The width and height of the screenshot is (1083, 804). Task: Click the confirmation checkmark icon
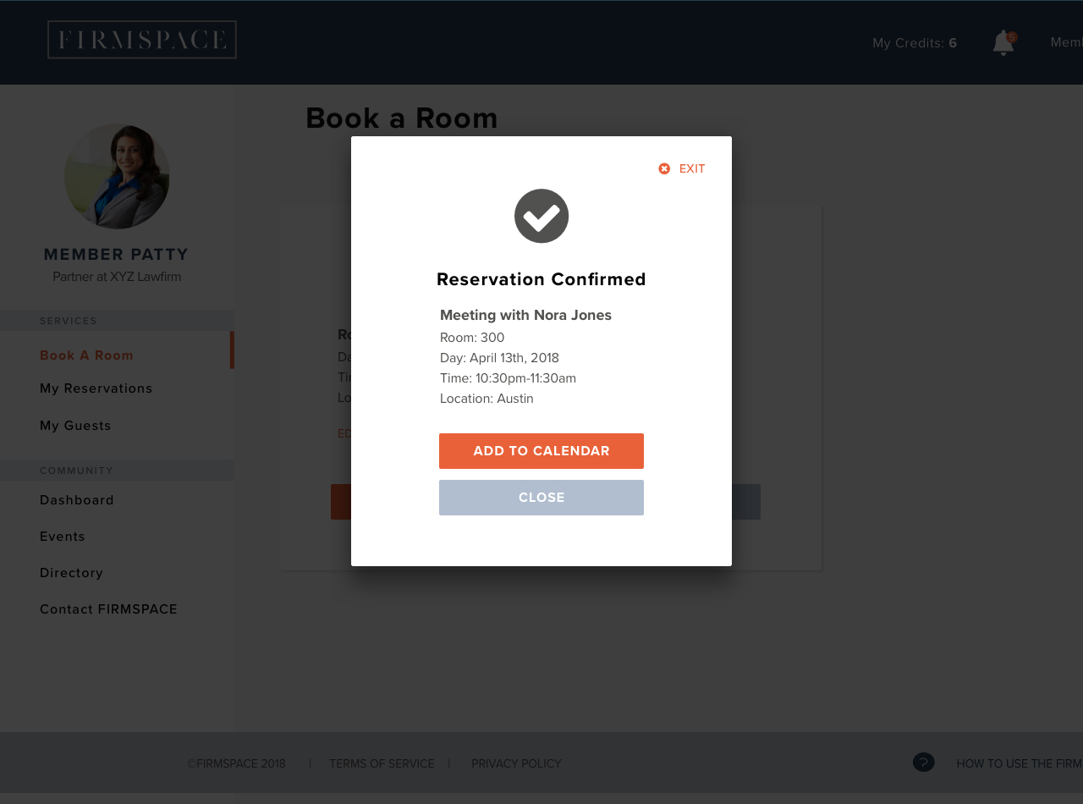[x=541, y=216]
